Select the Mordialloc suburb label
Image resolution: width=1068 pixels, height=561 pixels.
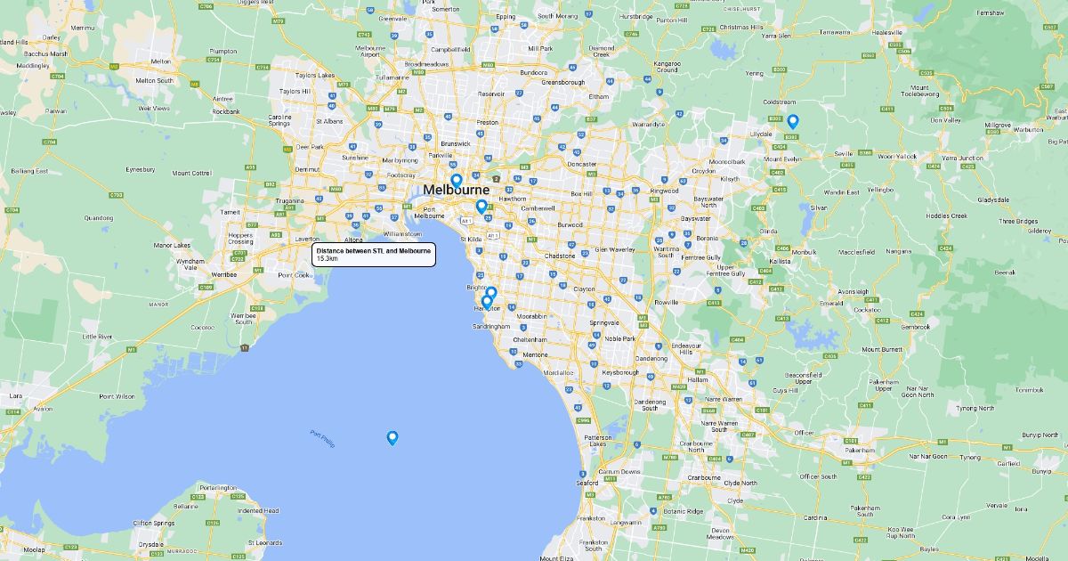558,372
